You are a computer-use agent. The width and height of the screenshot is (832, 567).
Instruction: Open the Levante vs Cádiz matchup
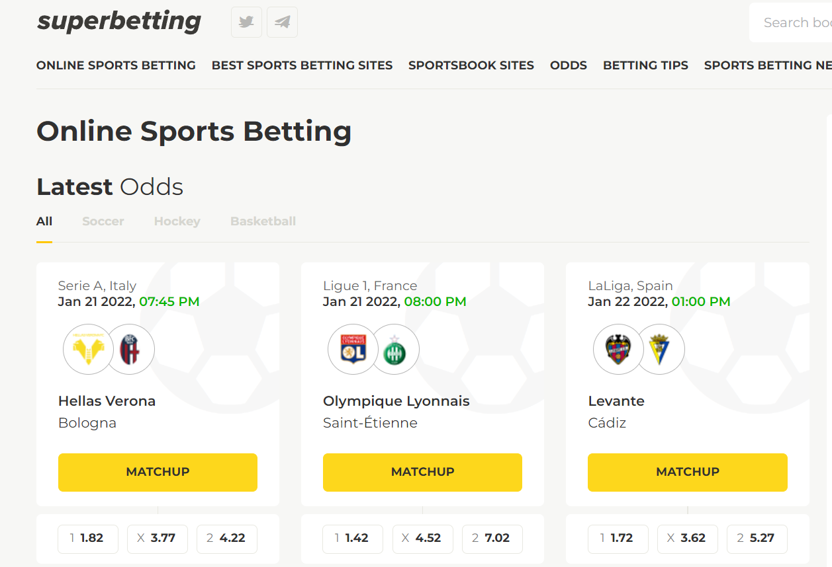click(688, 472)
